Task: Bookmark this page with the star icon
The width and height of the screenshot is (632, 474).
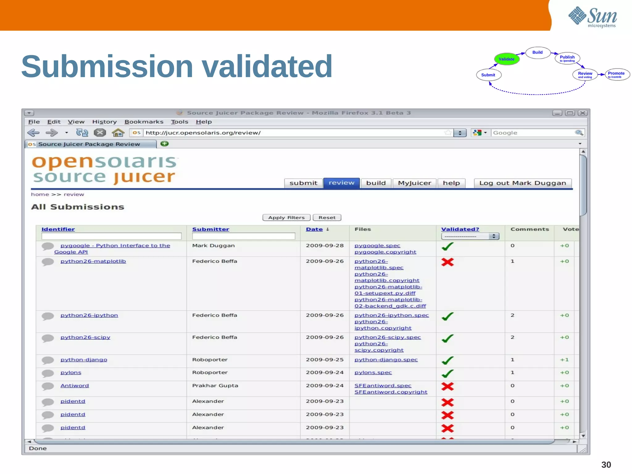Action: pos(448,133)
